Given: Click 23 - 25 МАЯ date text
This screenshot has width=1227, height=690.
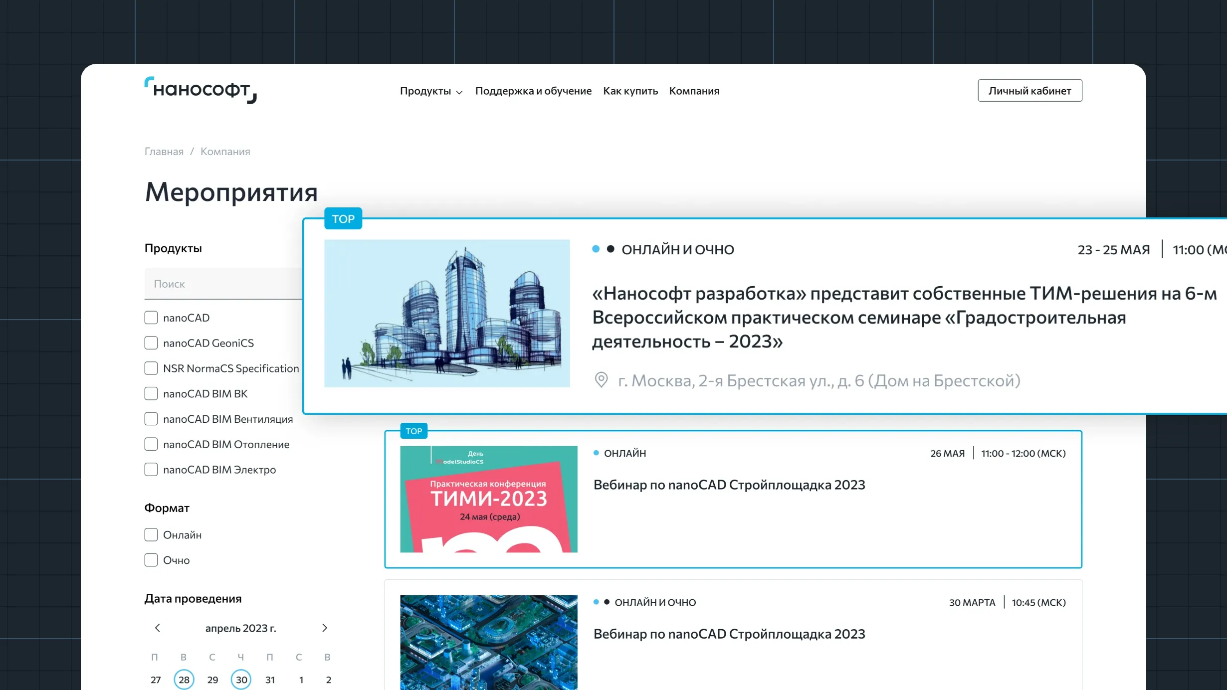Looking at the screenshot, I should click(x=1114, y=249).
